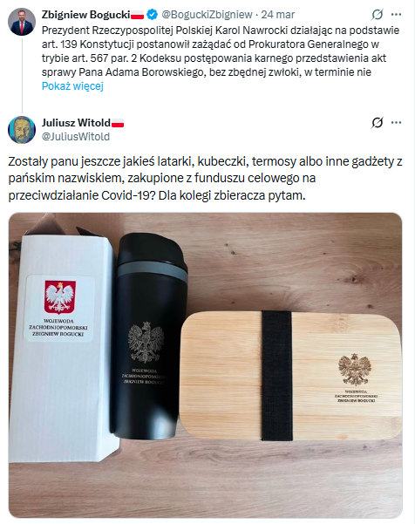Click the Grok icon on Bogucki's tweet
The image size is (415, 524).
378,14
